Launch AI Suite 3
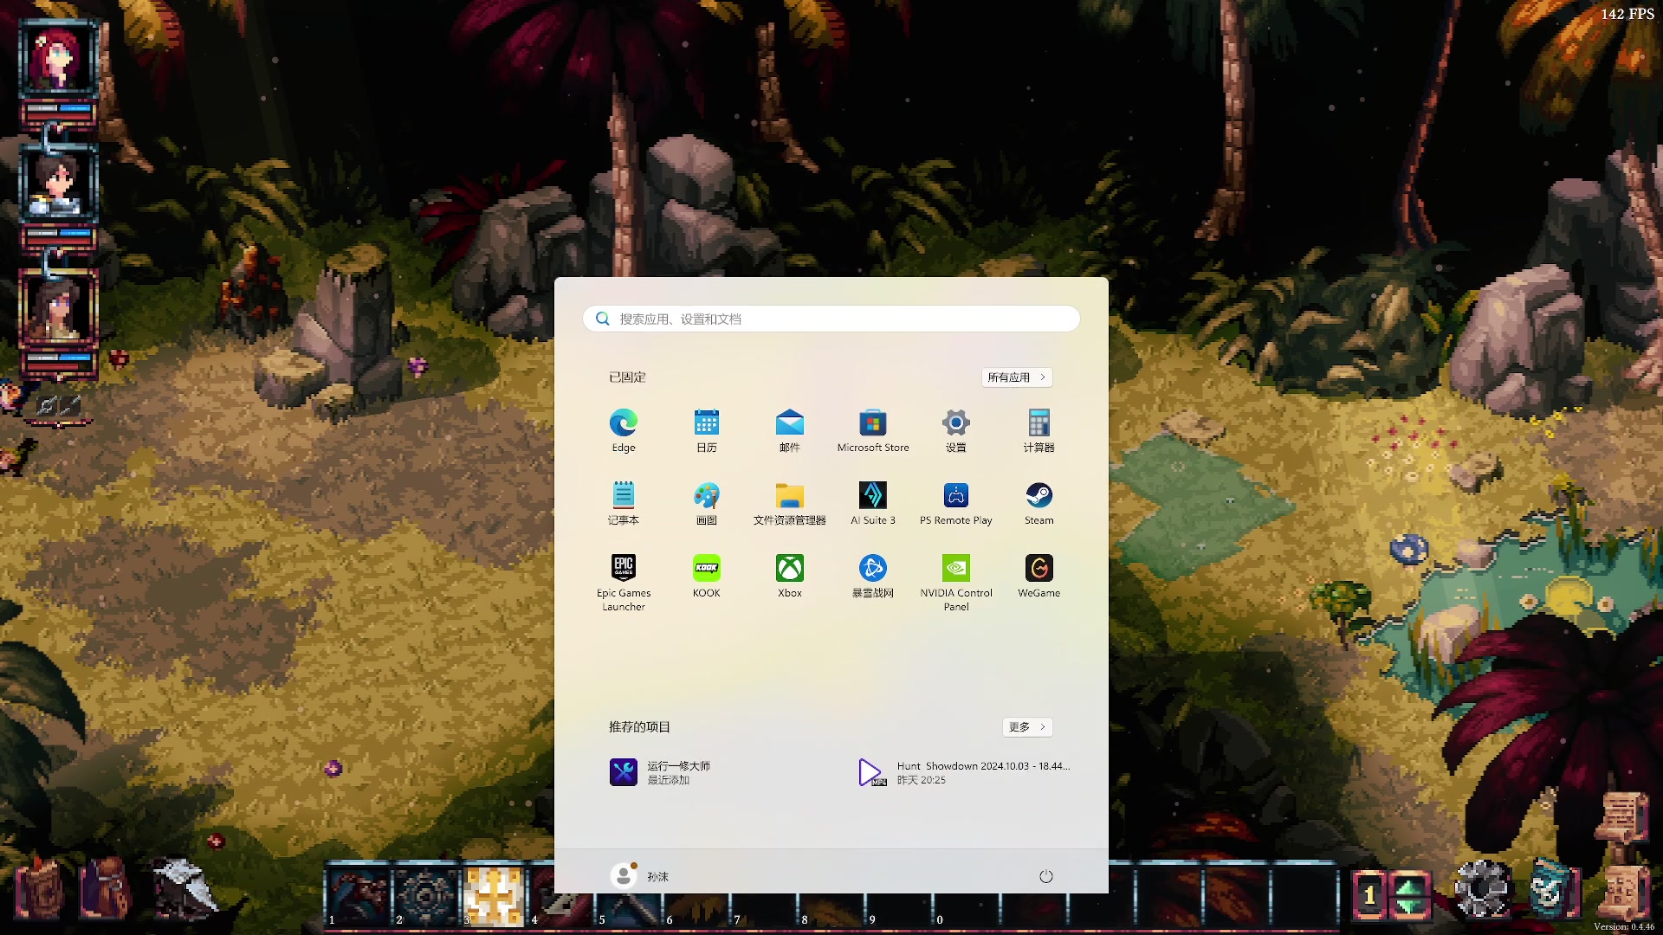 click(x=873, y=503)
